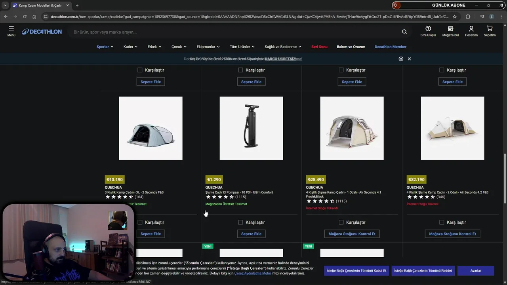Screen dimensions: 507x285
Task: Tick Karşılaştır for Air Seconds 4.2 tent
Action: coord(442,222)
